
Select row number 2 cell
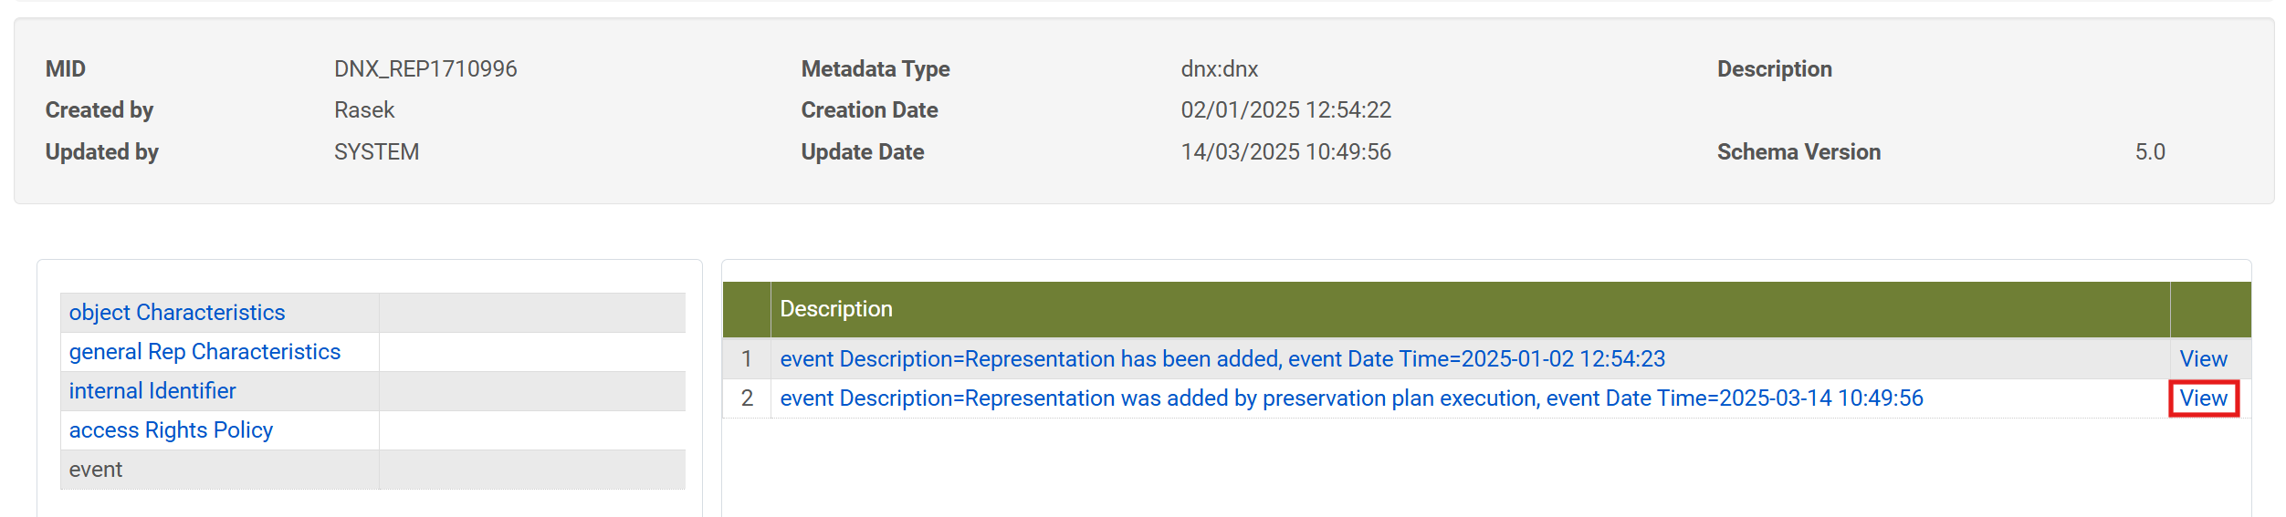(x=747, y=398)
